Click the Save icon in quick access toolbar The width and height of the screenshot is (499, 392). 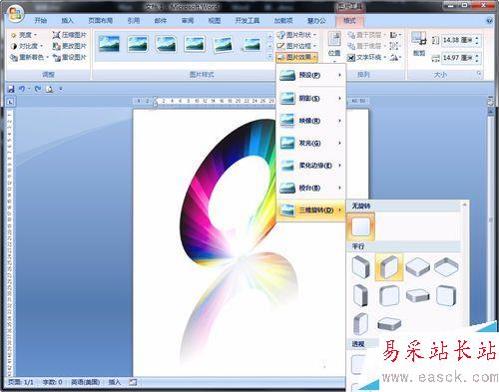point(11,89)
